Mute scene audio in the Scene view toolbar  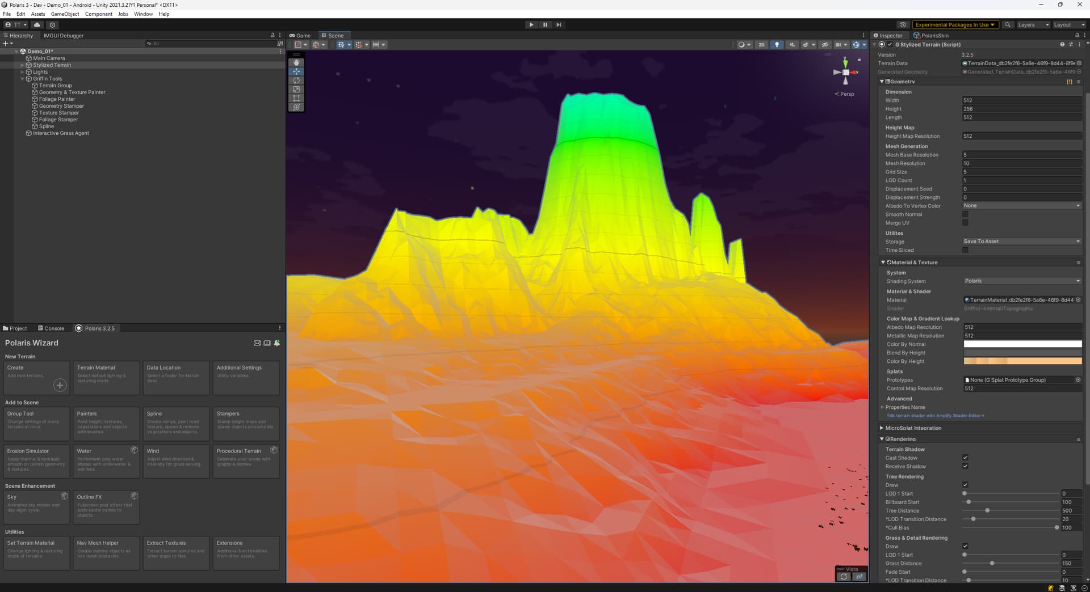pyautogui.click(x=793, y=45)
